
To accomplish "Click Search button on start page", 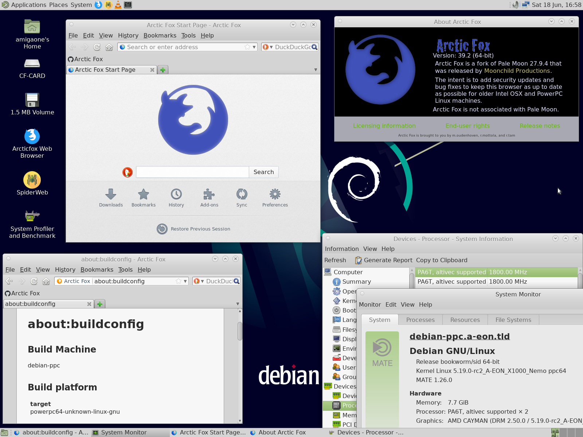I will pos(264,172).
